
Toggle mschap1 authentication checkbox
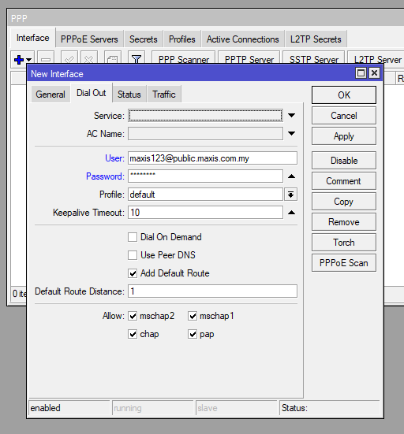tap(193, 316)
